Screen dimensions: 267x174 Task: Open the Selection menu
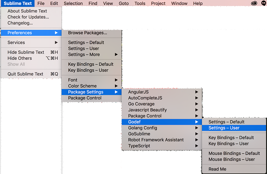point(73,3)
